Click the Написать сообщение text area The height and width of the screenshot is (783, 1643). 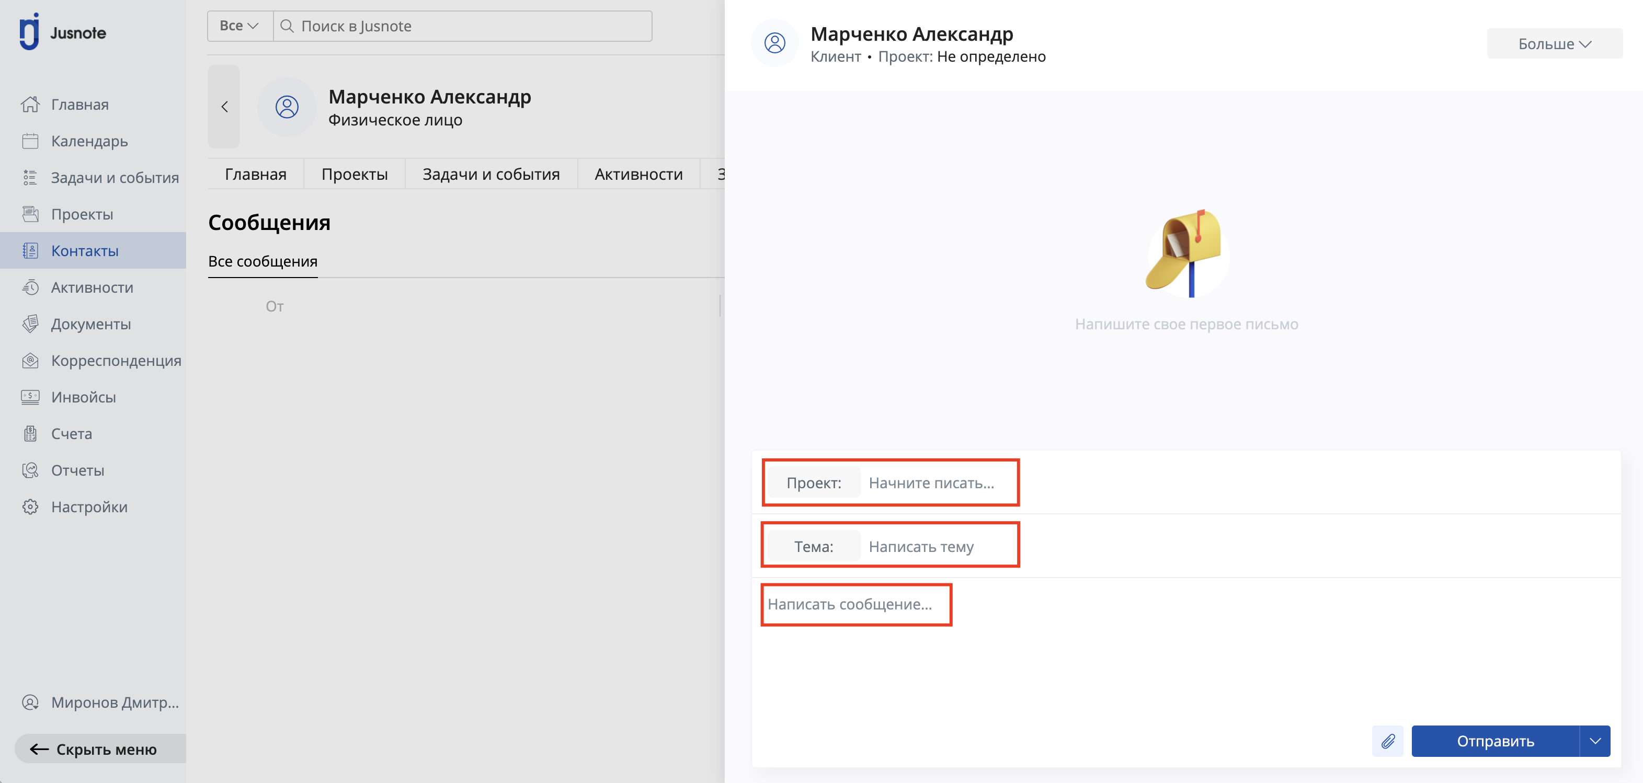(x=1186, y=650)
